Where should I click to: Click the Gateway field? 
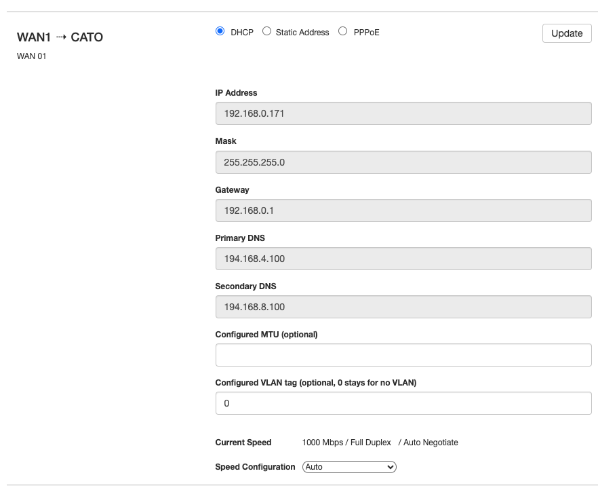[x=403, y=210]
